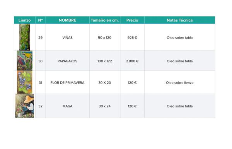The height and width of the screenshot is (149, 232).
Task: Click the number 29 cell
Action: pyautogui.click(x=40, y=37)
